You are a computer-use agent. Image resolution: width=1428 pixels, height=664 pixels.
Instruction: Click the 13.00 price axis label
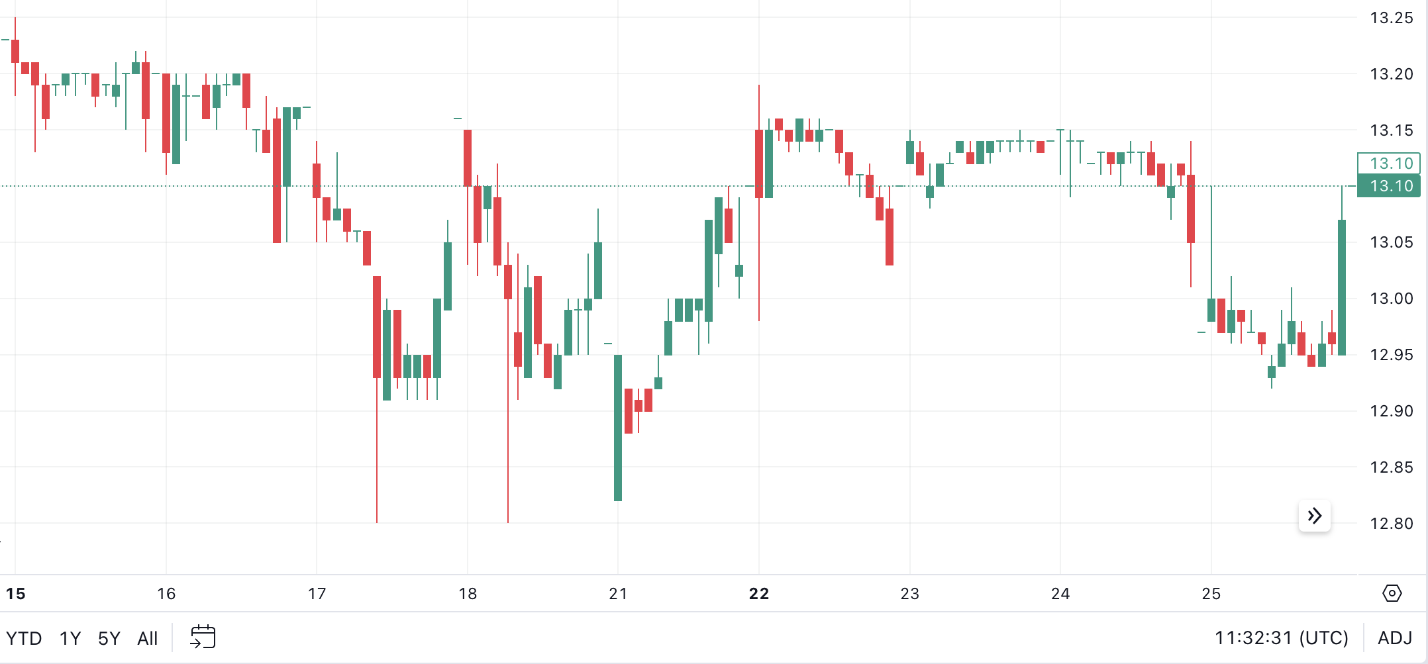[1390, 299]
